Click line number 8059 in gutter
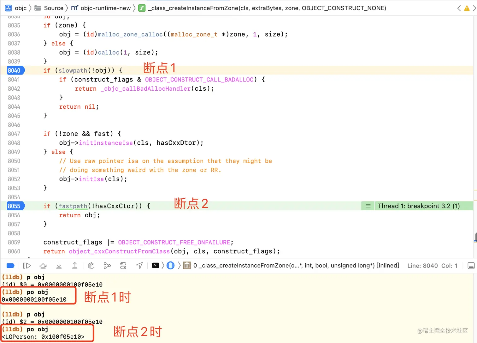 (x=14, y=242)
